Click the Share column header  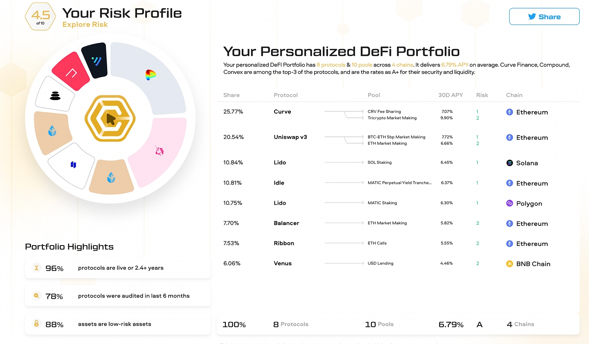(x=232, y=95)
